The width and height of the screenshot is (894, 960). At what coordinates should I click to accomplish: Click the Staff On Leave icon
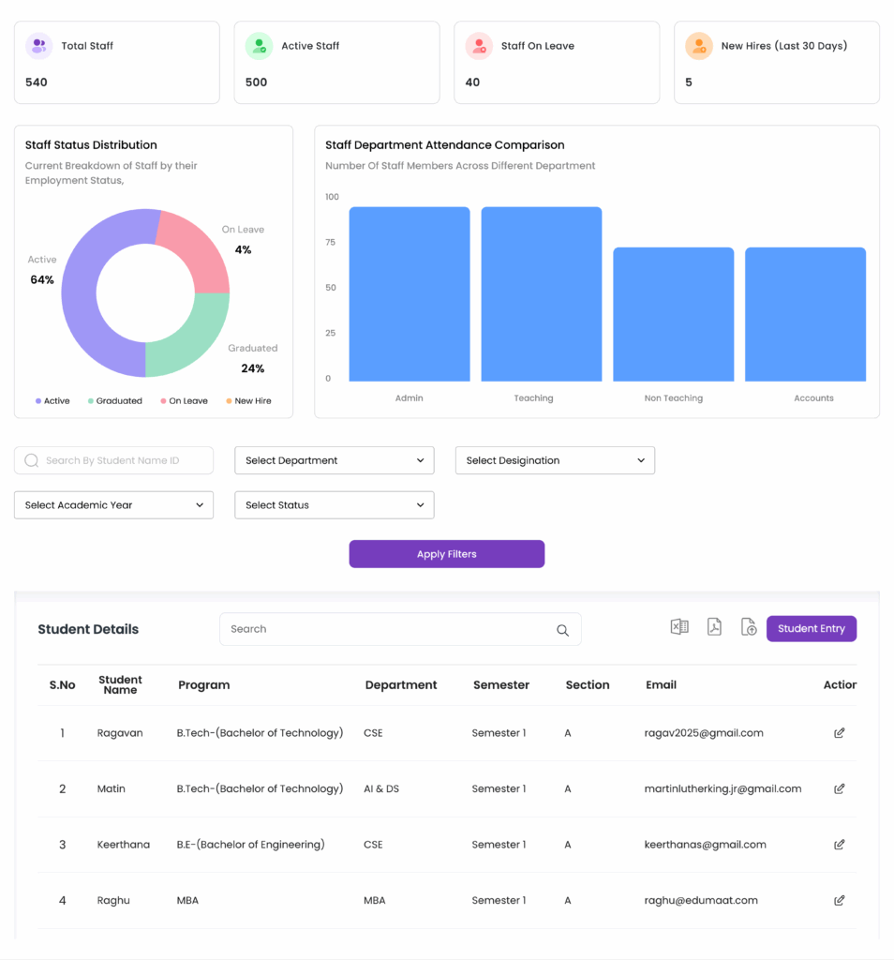tap(479, 46)
